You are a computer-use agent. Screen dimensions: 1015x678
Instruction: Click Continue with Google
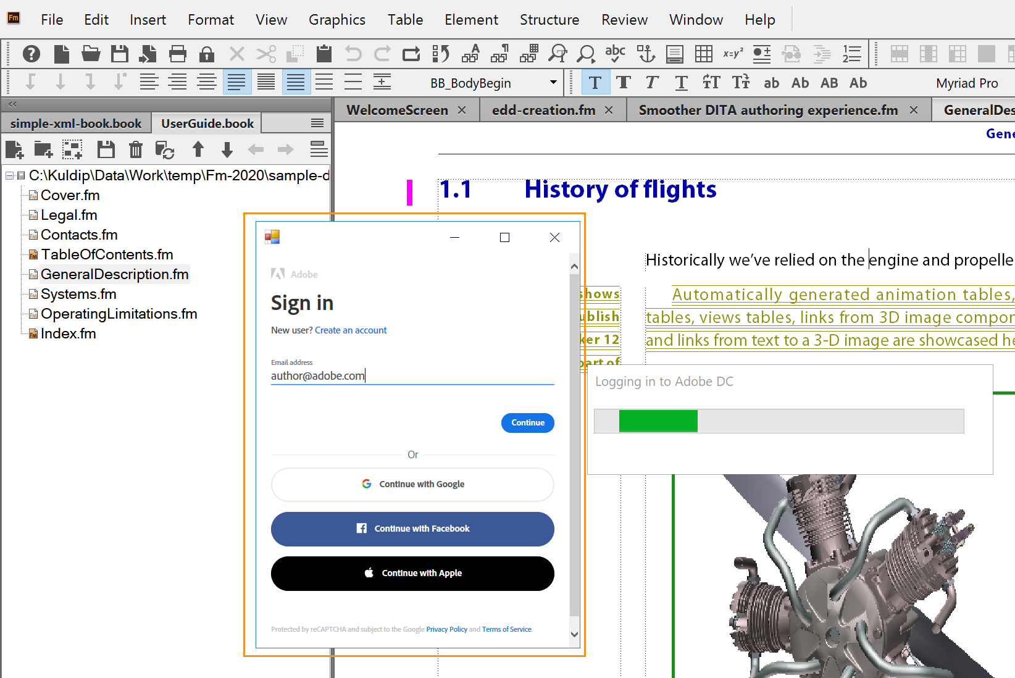(x=412, y=484)
